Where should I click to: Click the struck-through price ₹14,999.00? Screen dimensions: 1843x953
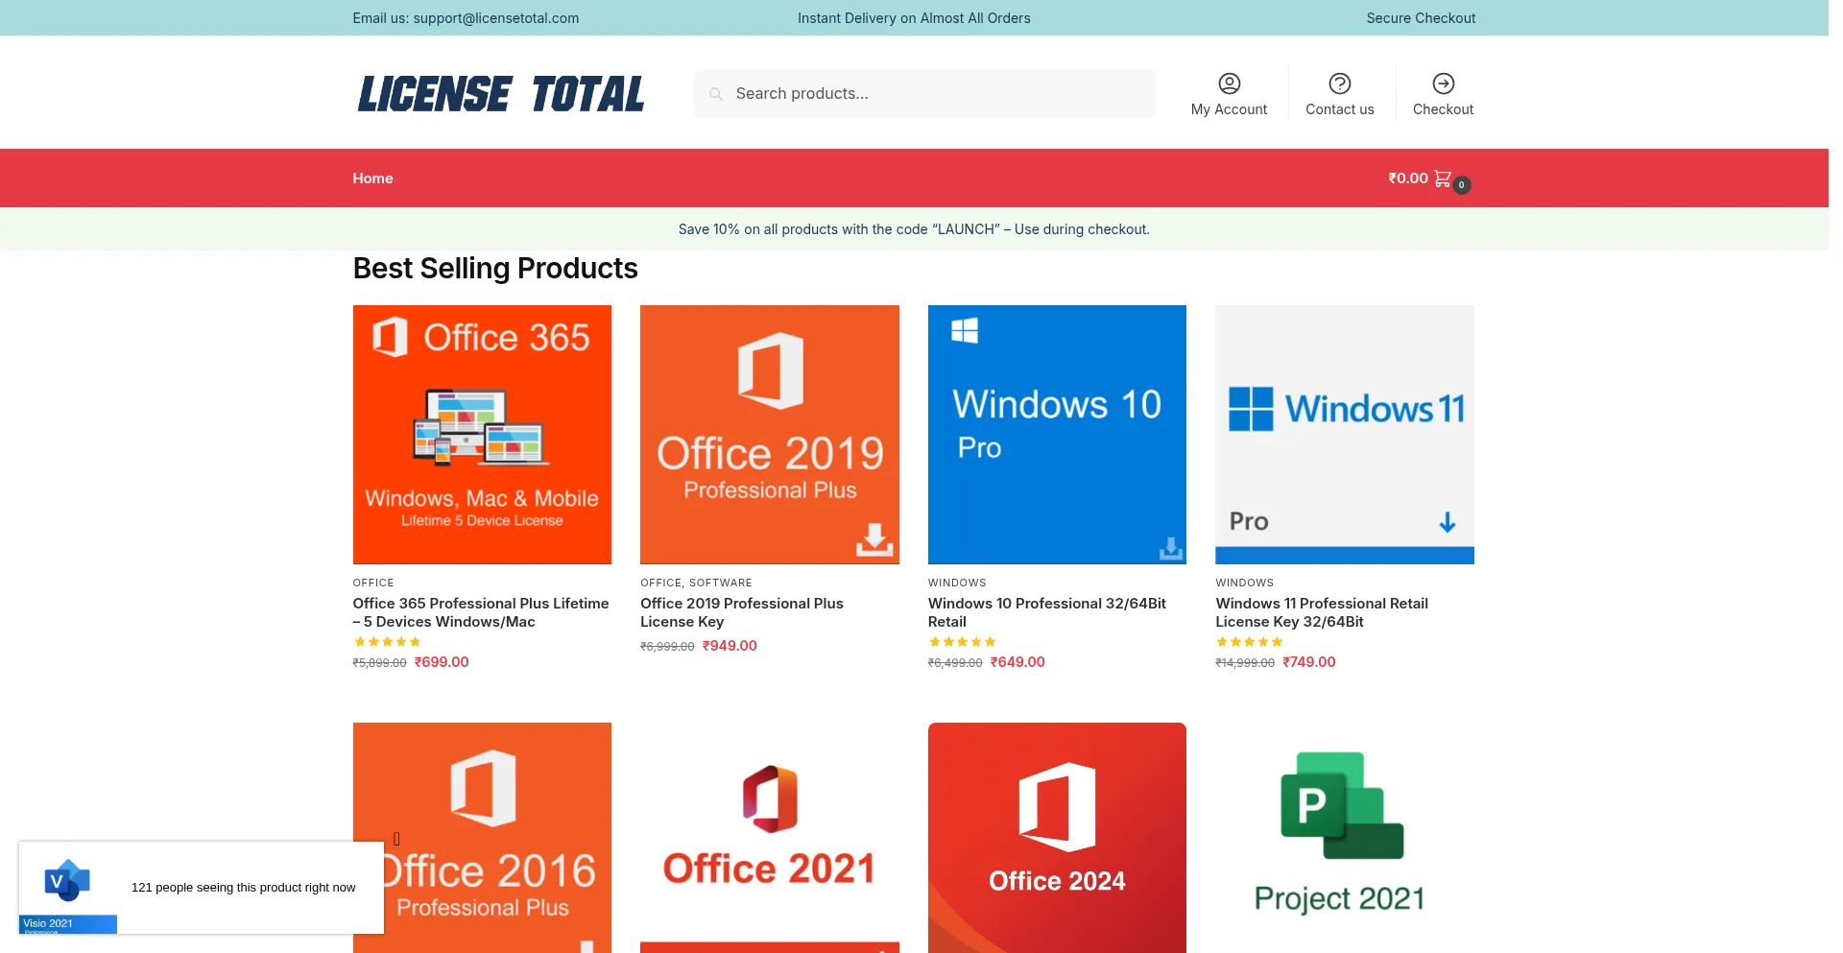click(1245, 663)
